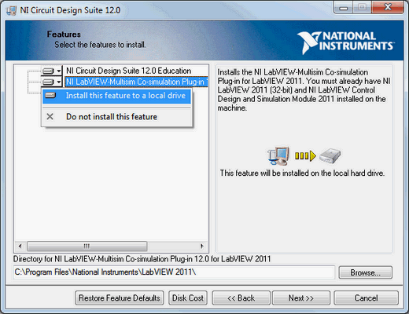This screenshot has width=409, height=314.
Task: Minimize the NI Circuit Design Suite window
Action: [x=344, y=7]
